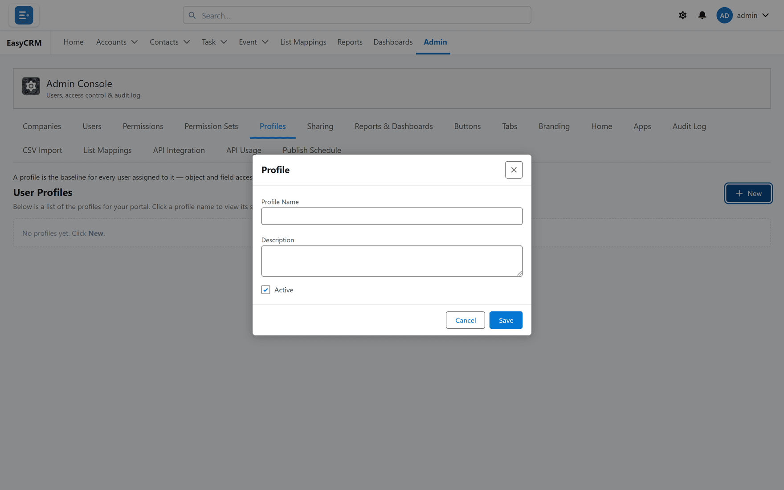The image size is (784, 490).
Task: Open the Reports & Dashboards tab
Action: 394,126
